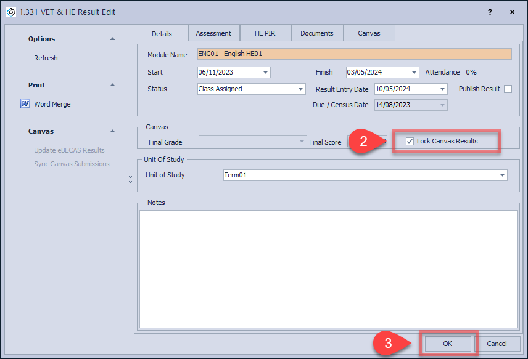Click the Cancel button
Image resolution: width=528 pixels, height=359 pixels.
(x=497, y=344)
